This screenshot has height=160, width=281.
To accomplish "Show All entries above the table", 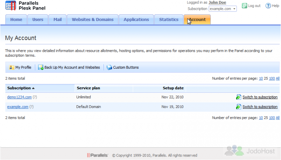I will tap(277, 78).
